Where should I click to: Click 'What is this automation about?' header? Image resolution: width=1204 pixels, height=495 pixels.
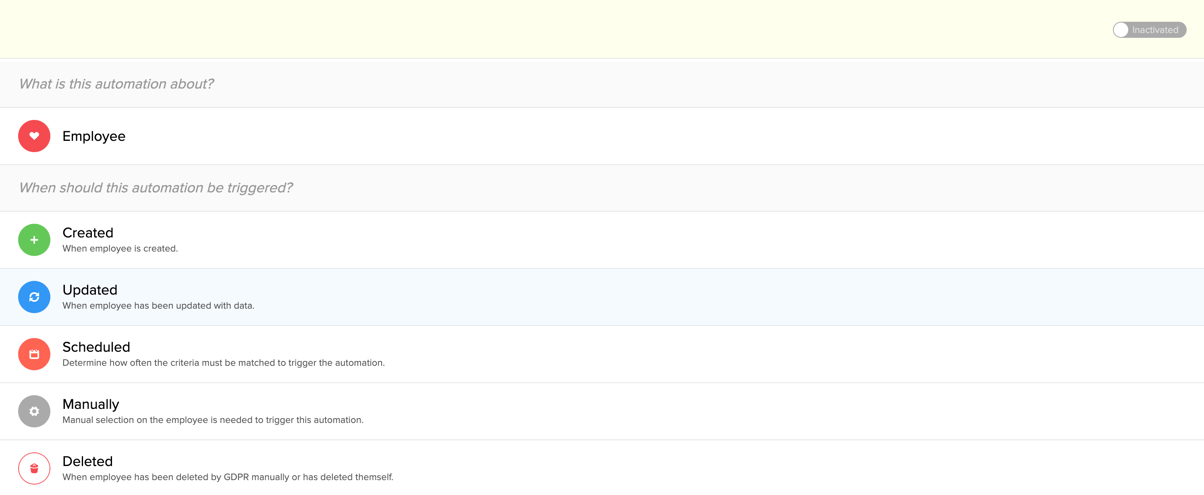point(116,84)
